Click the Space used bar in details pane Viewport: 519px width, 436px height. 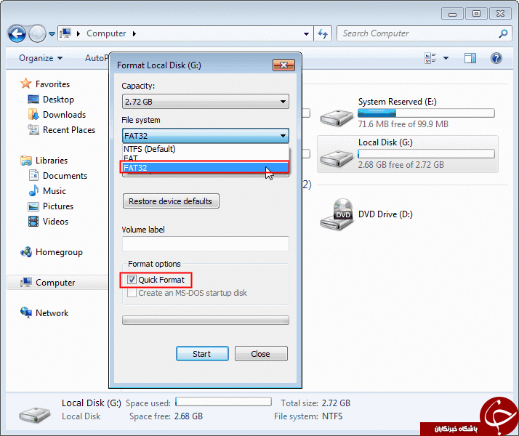(223, 402)
